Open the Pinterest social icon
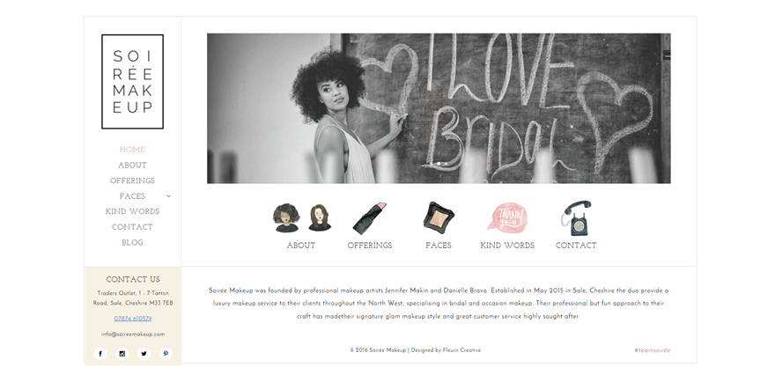The width and height of the screenshot is (775, 375). pyautogui.click(x=166, y=353)
